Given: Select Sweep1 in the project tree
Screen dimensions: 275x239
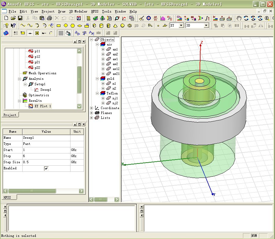Looking at the screenshot, I should click(x=45, y=90).
